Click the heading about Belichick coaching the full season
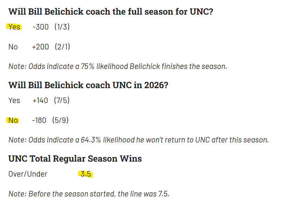 (x=111, y=11)
